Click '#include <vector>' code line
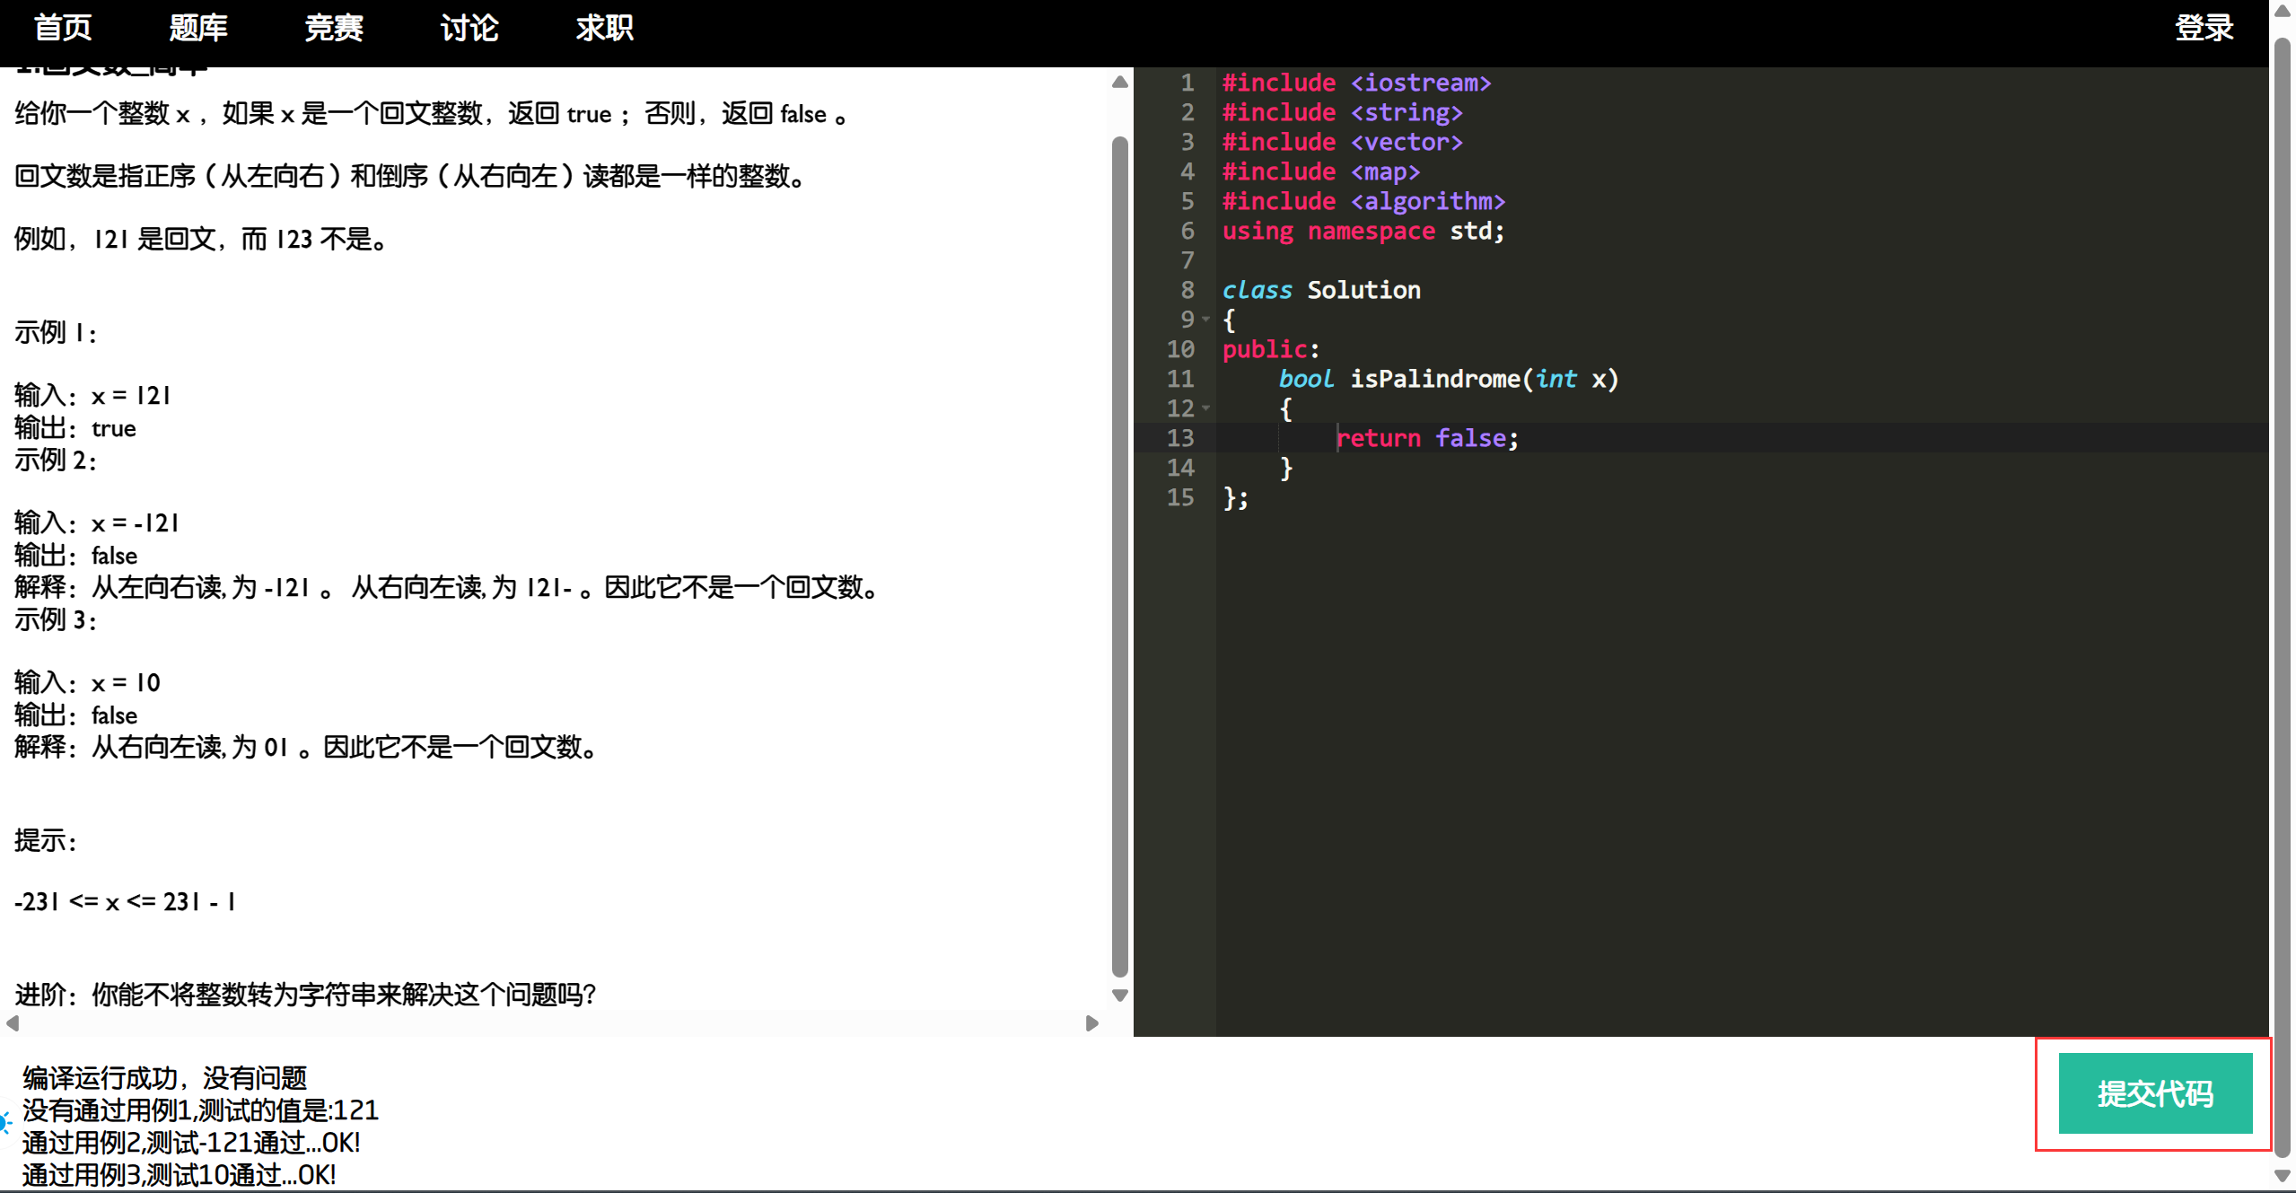2296x1193 pixels. pyautogui.click(x=1342, y=142)
